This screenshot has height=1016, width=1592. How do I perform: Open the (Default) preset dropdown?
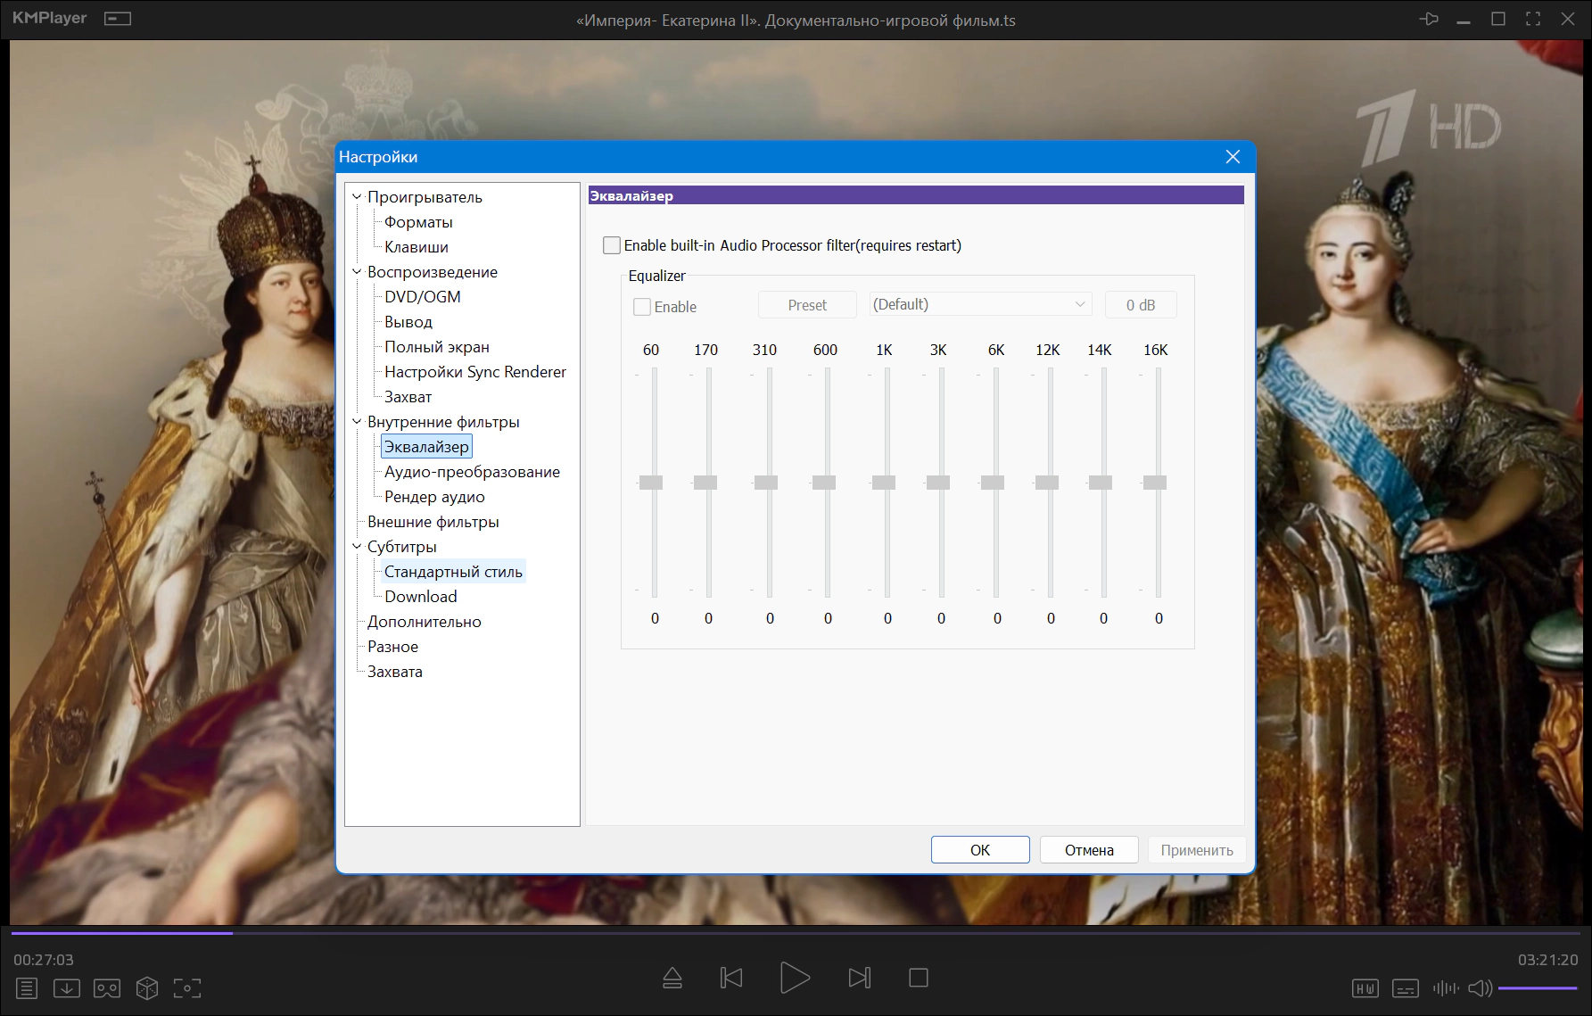pyautogui.click(x=980, y=304)
